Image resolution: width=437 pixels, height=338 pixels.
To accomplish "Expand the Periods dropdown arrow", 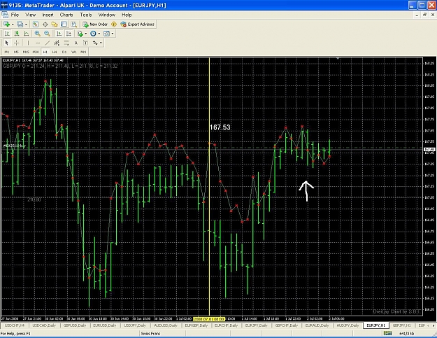I will point(99,34).
